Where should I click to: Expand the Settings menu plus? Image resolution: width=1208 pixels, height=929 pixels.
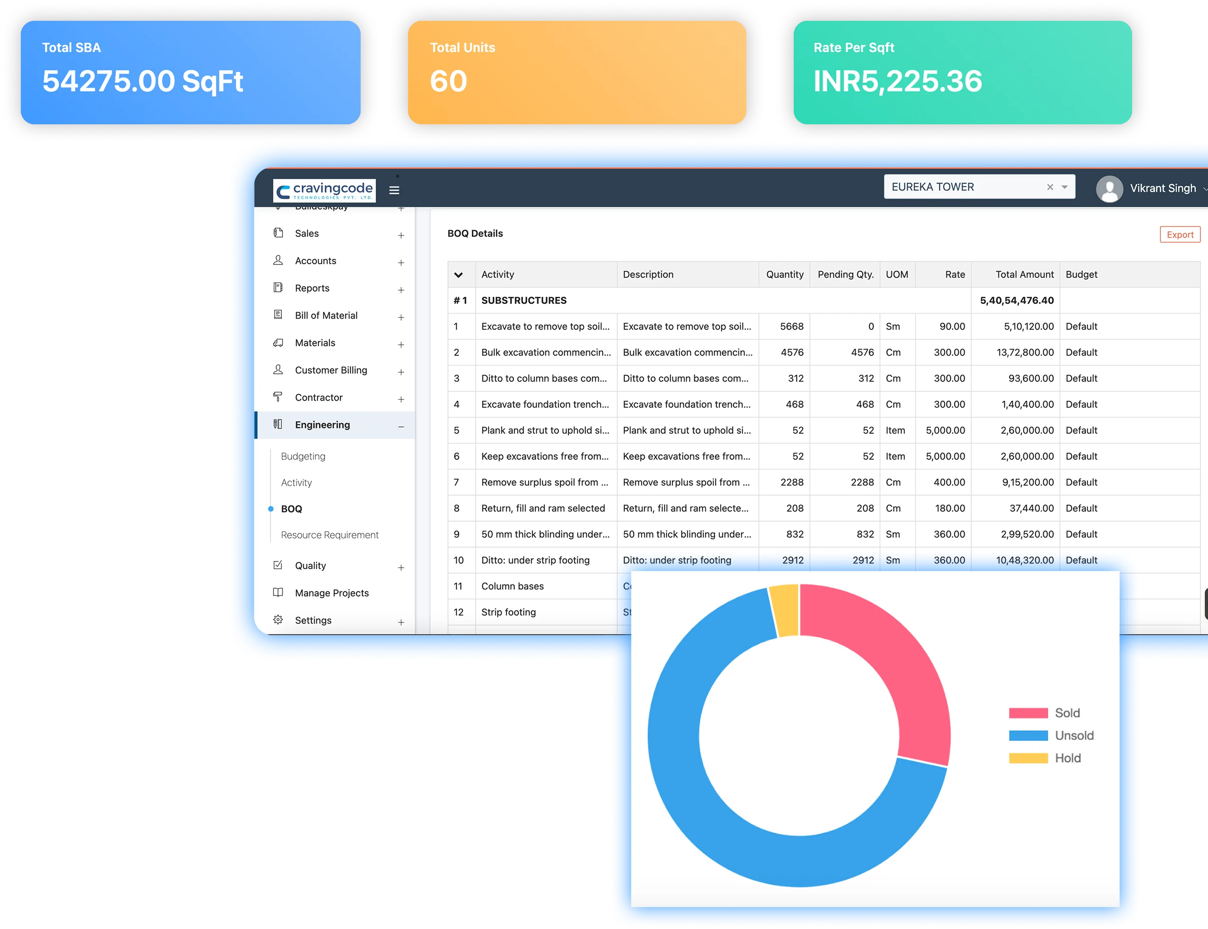point(401,622)
